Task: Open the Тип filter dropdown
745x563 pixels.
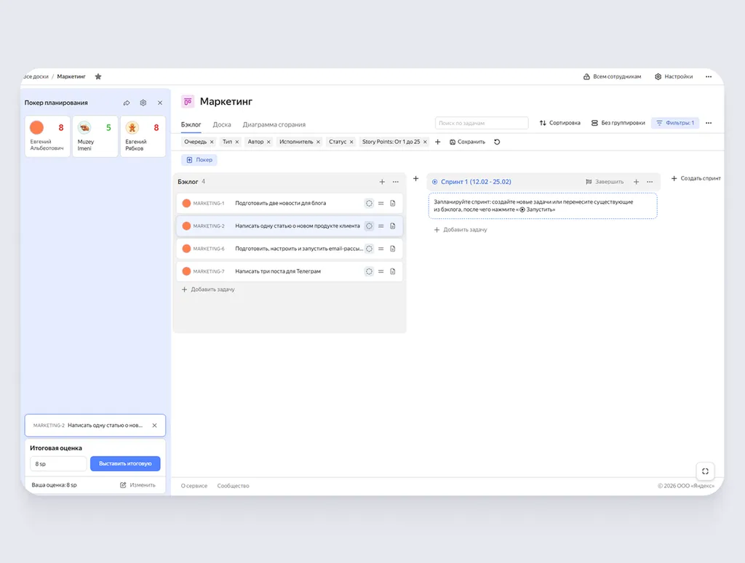Action: (x=227, y=142)
